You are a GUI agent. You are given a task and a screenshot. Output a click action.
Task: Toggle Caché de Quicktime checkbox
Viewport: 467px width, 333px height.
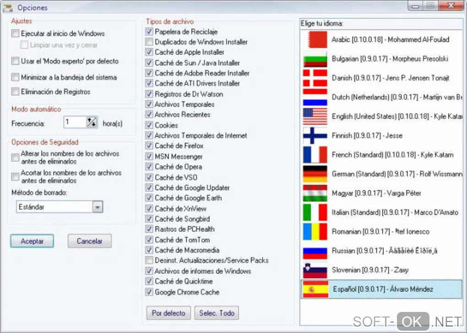(149, 281)
